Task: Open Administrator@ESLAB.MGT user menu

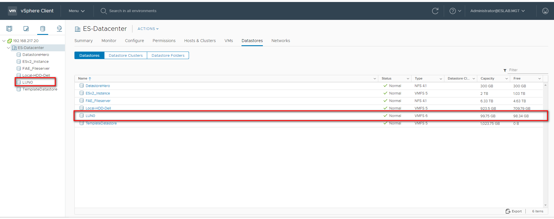Action: click(497, 11)
